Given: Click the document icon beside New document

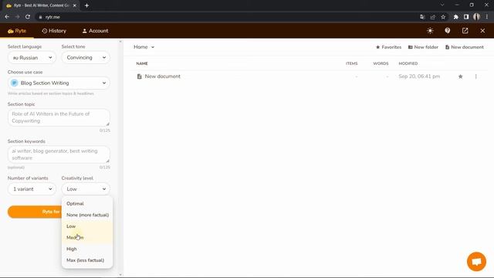Looking at the screenshot, I should click(139, 76).
